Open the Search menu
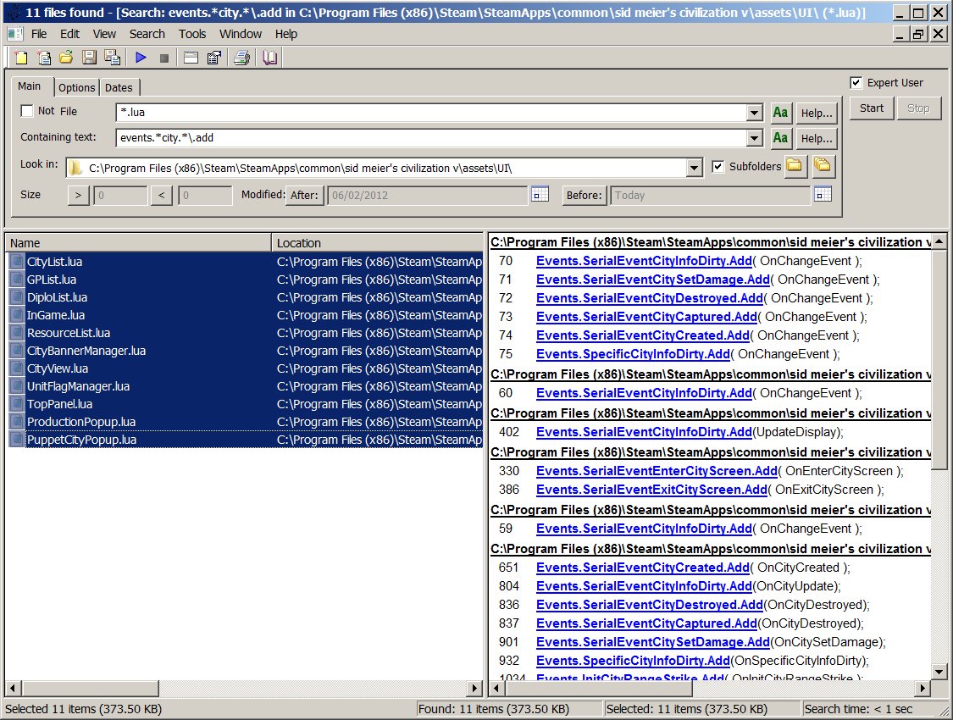Screen dimensions: 953x720 [x=147, y=34]
